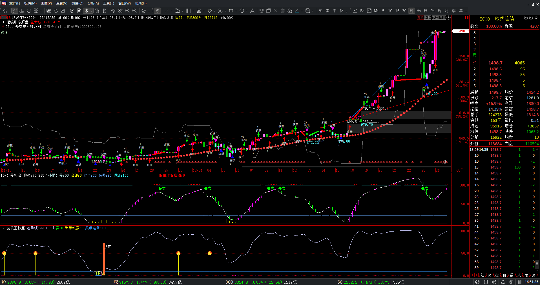The width and height of the screenshot is (540, 285).
Task: Expand the layout grid dropdown arrow
Action: click(41, 11)
